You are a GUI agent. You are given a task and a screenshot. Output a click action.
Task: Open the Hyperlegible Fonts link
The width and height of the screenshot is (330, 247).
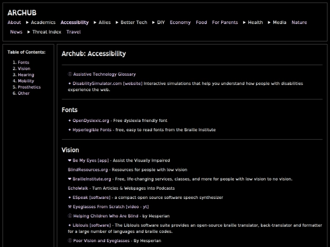pyautogui.click(x=92, y=130)
